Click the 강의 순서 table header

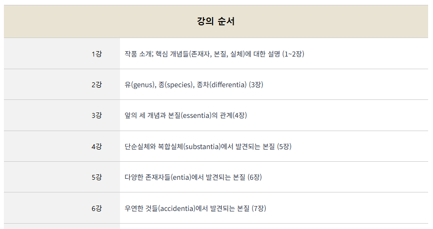click(216, 21)
